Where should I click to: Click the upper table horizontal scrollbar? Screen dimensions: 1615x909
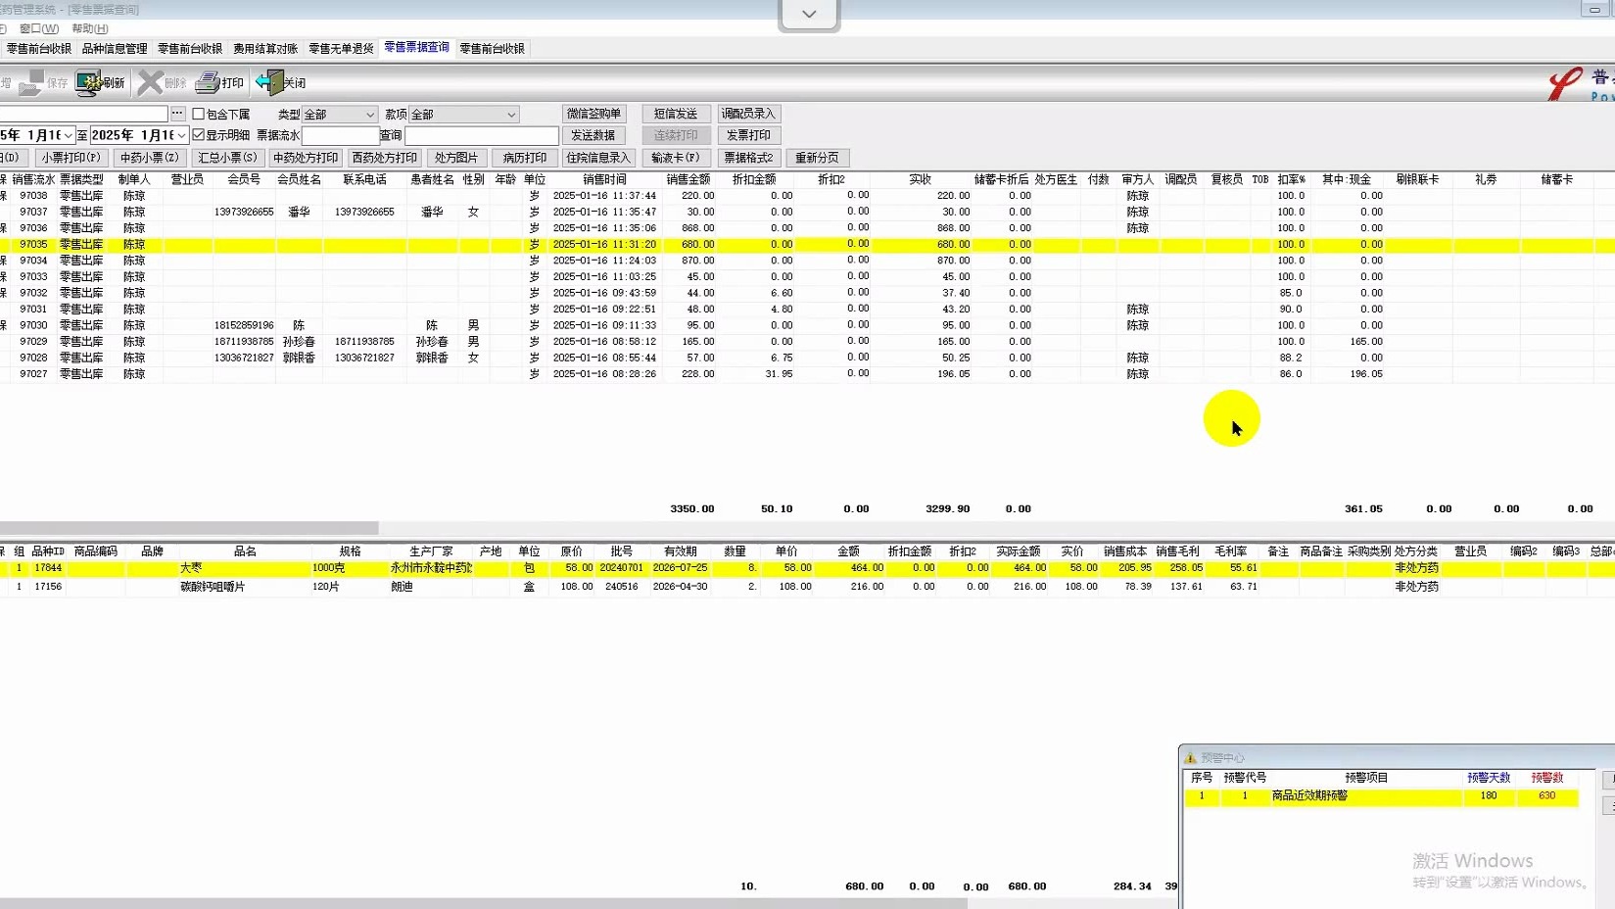[189, 527]
